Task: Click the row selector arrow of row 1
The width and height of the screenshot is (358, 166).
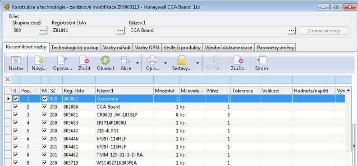Action: [x=9, y=99]
